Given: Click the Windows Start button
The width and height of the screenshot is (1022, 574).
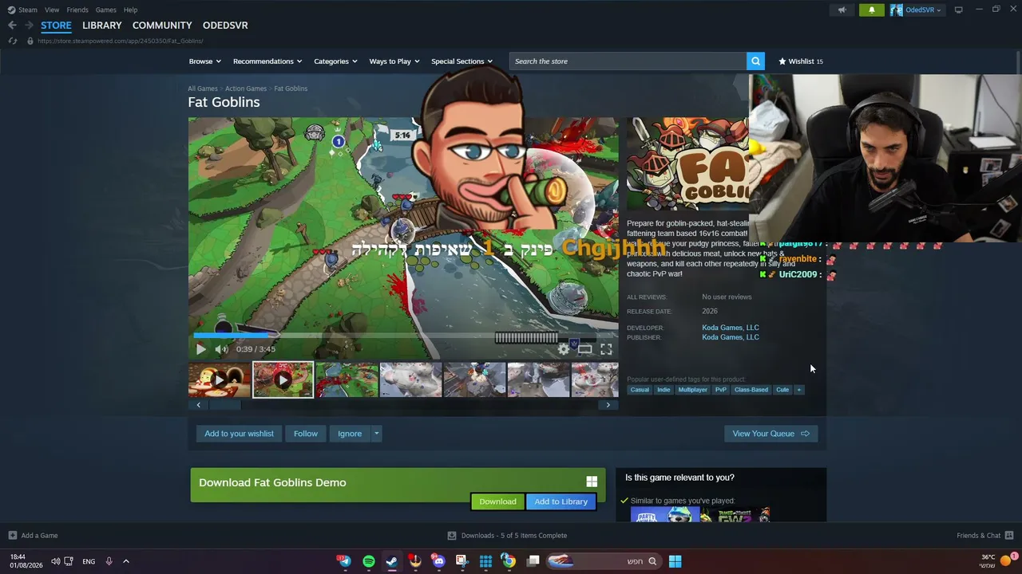Looking at the screenshot, I should tap(675, 561).
